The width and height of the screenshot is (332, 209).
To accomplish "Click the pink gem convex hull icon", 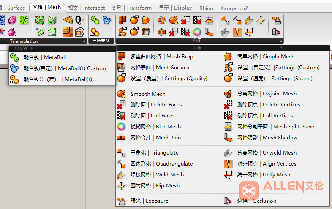I will [12, 20].
